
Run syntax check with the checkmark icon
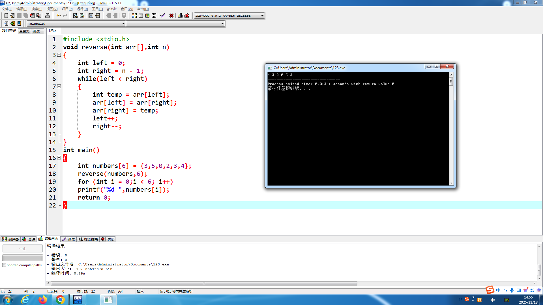click(163, 16)
